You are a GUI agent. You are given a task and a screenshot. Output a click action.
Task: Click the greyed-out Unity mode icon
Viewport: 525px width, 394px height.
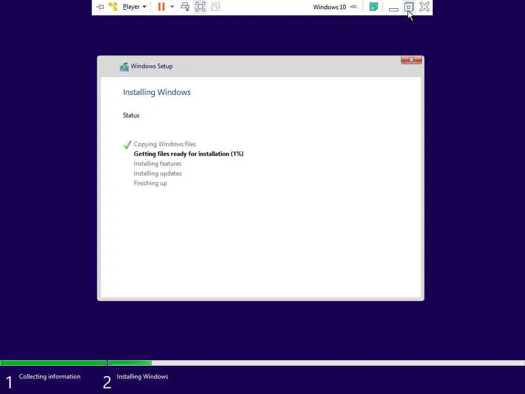[x=216, y=7]
